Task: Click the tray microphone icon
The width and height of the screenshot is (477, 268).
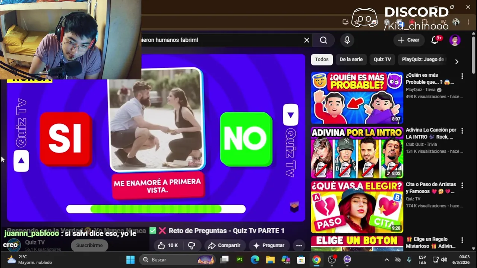Action: (409, 259)
